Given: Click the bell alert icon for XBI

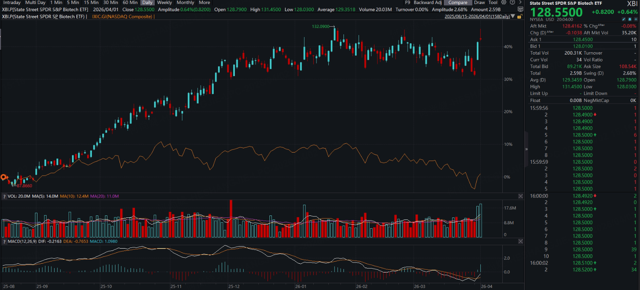Looking at the screenshot, I should pyautogui.click(x=630, y=19).
